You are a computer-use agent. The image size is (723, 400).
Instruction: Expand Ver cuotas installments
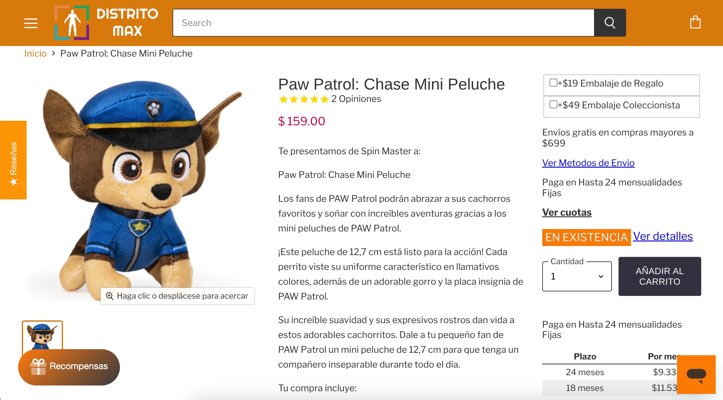click(566, 212)
